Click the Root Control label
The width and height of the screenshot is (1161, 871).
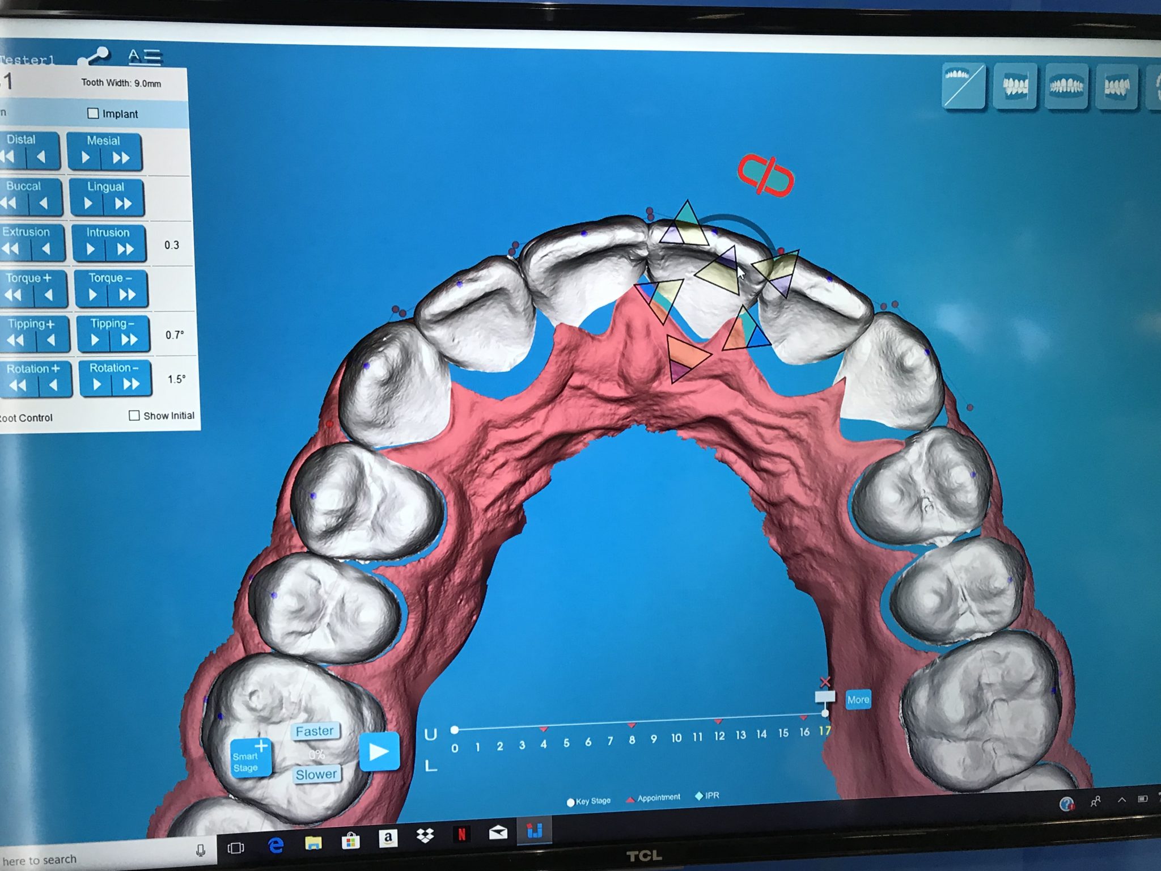26,418
